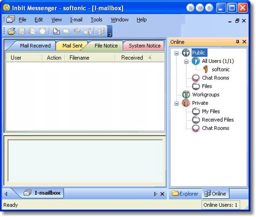Click the envelope mail toolbar icon
This screenshot has width=256, height=217.
coord(66,31)
